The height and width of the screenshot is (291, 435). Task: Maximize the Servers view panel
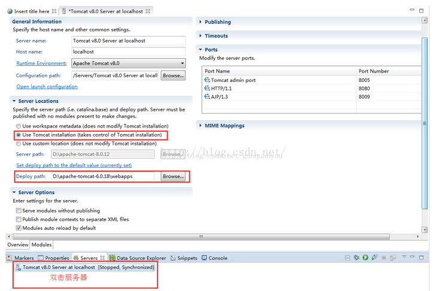click(x=421, y=257)
